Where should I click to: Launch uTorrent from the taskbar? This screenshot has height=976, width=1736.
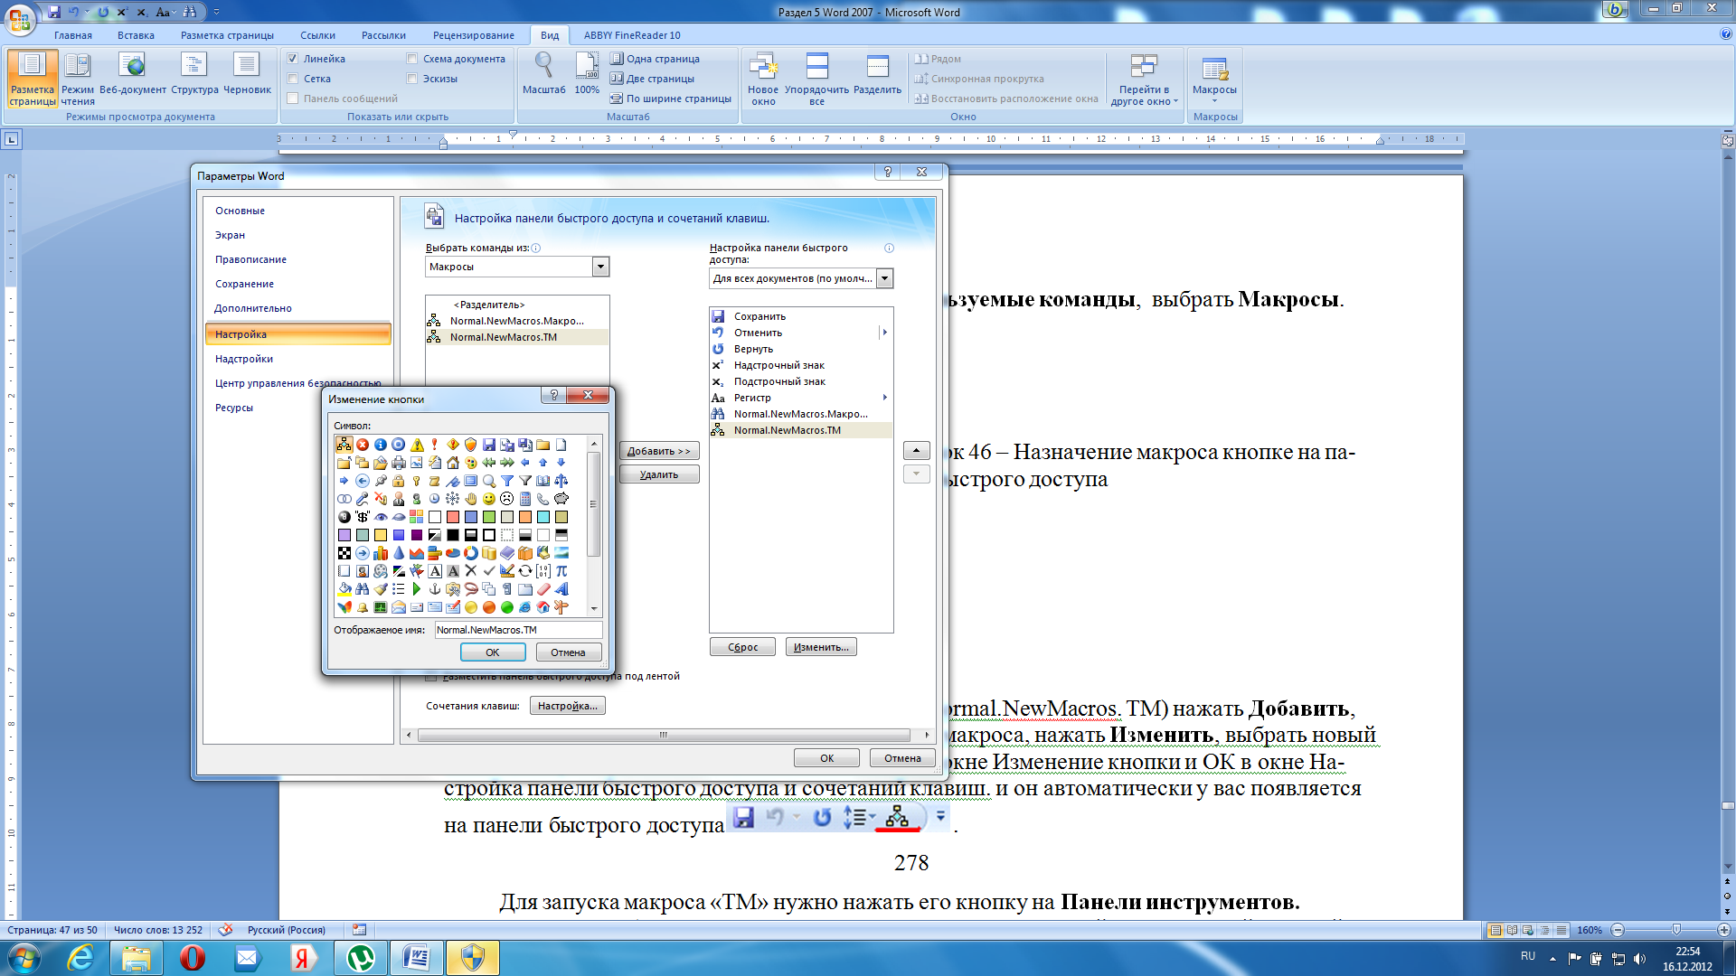360,957
